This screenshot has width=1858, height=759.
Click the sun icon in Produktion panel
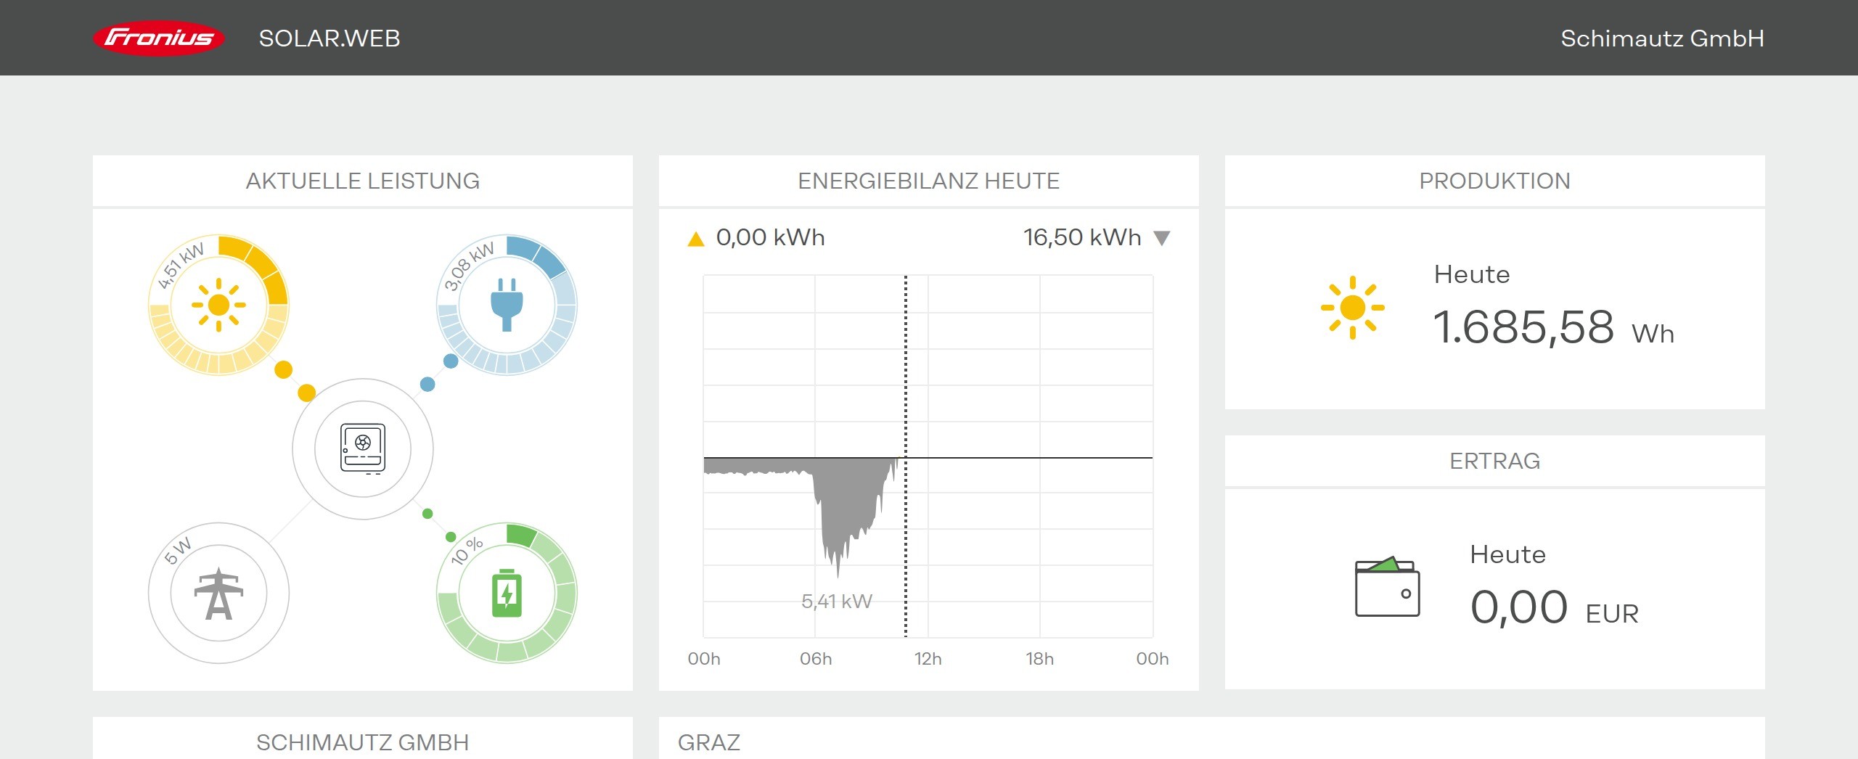[1352, 308]
